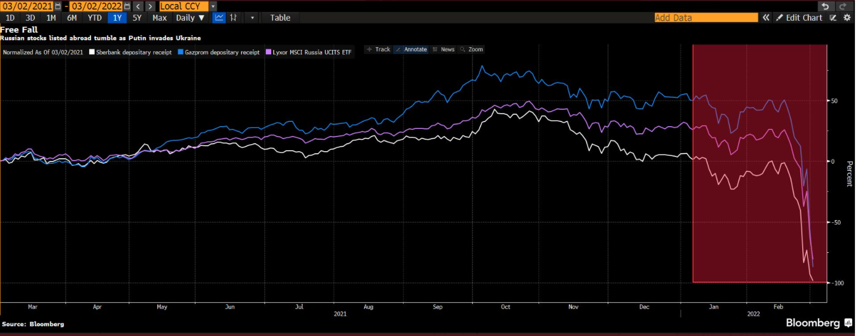Image resolution: width=856 pixels, height=336 pixels.
Task: Click the Bloomberg terminal icon at bottom right
Action: tap(848, 323)
